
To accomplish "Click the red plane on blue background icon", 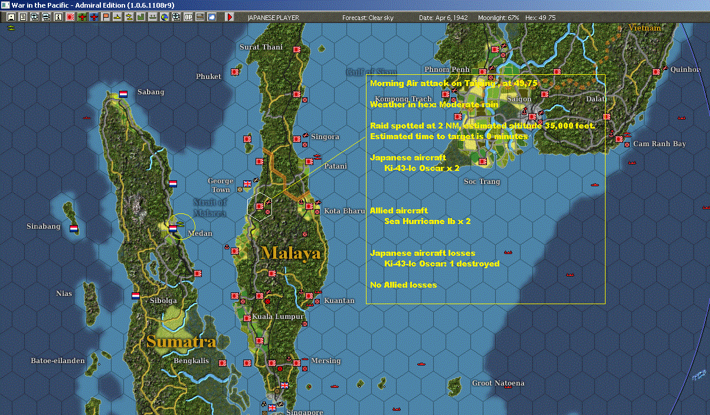I will tap(94, 17).
